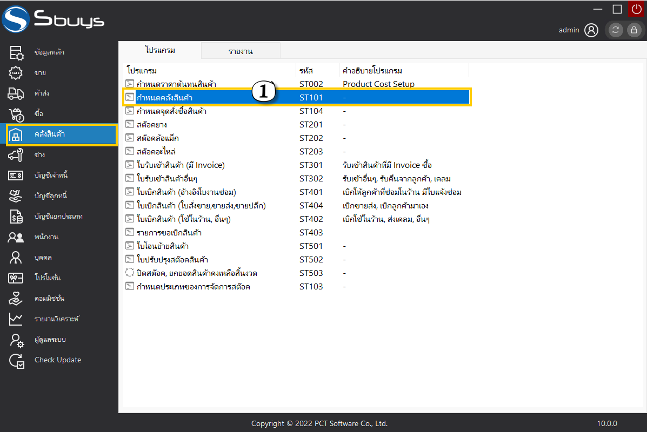The height and width of the screenshot is (432, 647).
Task: Open สต๊อคยาง program ST201
Action: 150,125
